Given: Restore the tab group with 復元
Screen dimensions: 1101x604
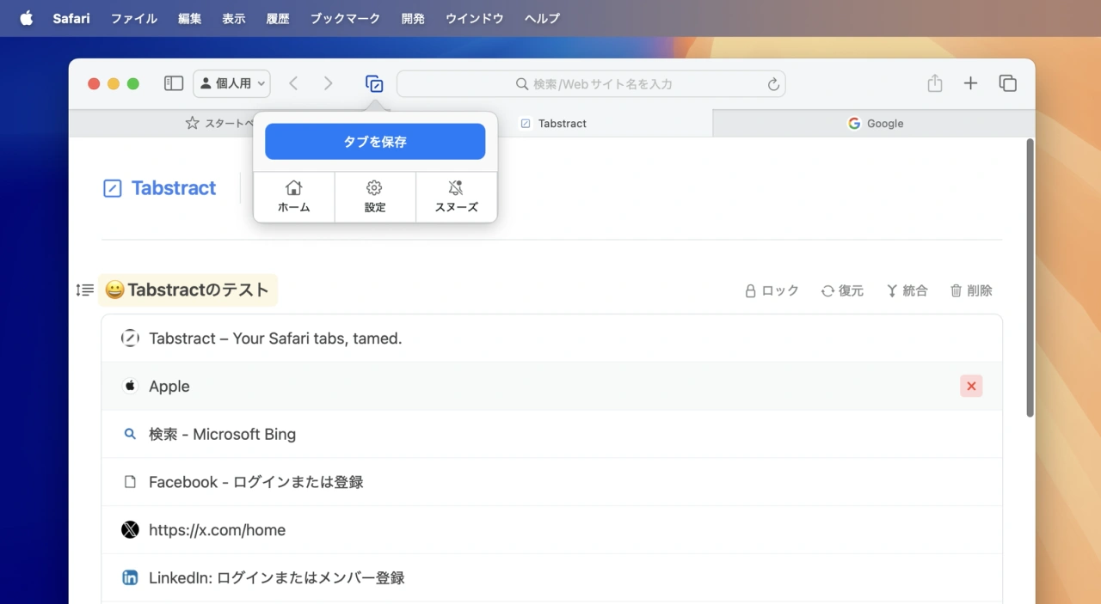Looking at the screenshot, I should coord(842,291).
